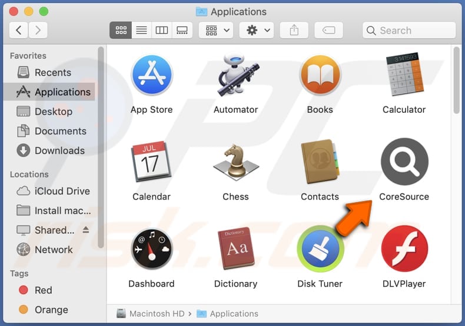Viewport: 465px width, 326px height.
Task: Select the Calculator app icon
Action: (x=404, y=75)
